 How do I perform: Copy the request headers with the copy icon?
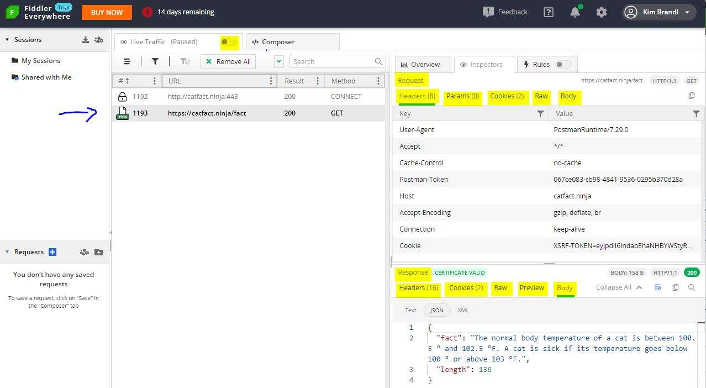[692, 95]
